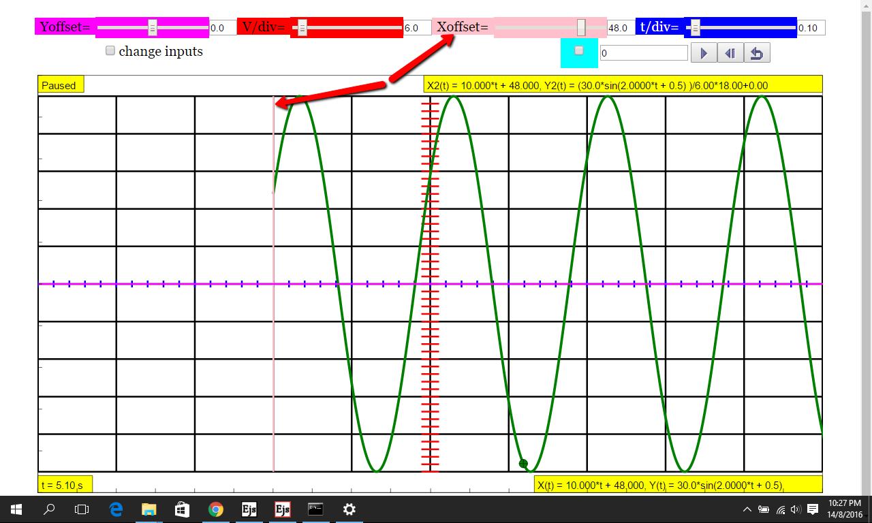
Task: Open the Settings gear in the taskbar
Action: coord(349,509)
